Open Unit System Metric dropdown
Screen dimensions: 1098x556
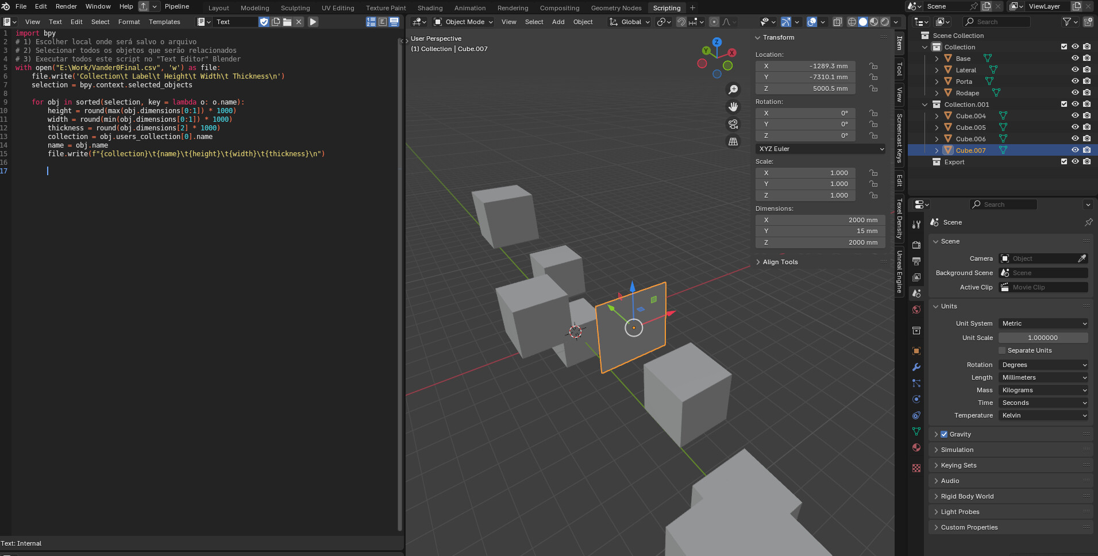1043,323
